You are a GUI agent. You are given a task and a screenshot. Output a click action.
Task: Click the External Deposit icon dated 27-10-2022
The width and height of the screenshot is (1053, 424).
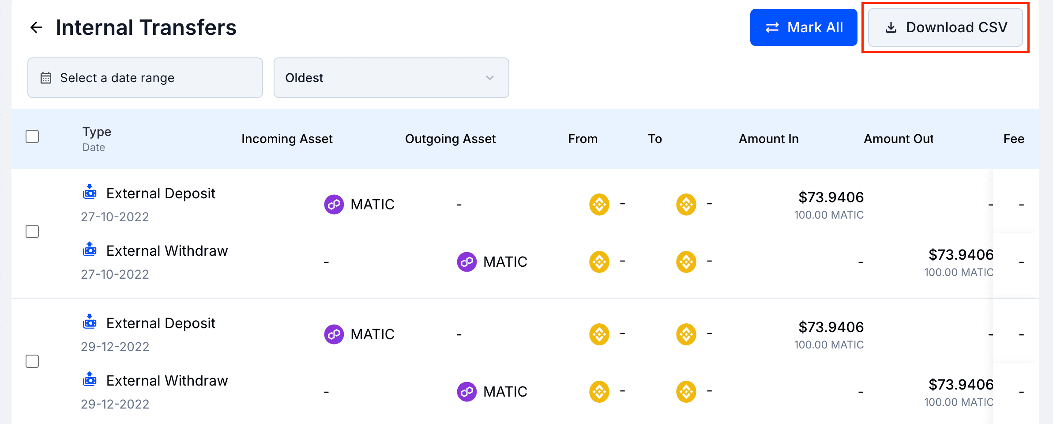point(90,192)
